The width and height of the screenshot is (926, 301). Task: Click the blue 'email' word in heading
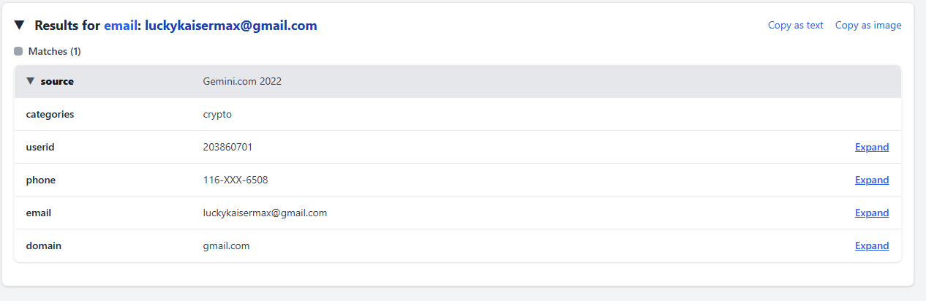click(x=121, y=26)
